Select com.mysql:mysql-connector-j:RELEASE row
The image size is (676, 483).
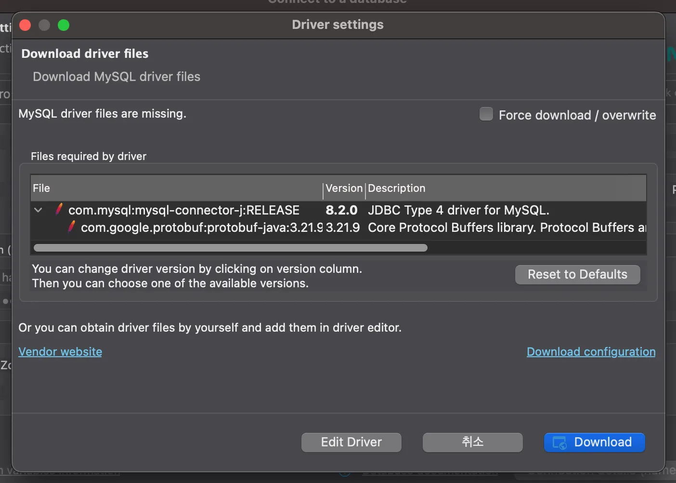(338, 210)
